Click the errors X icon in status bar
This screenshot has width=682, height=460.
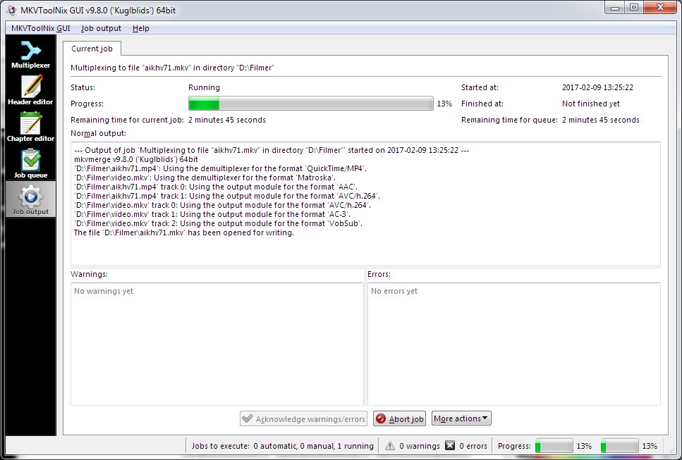point(450,446)
